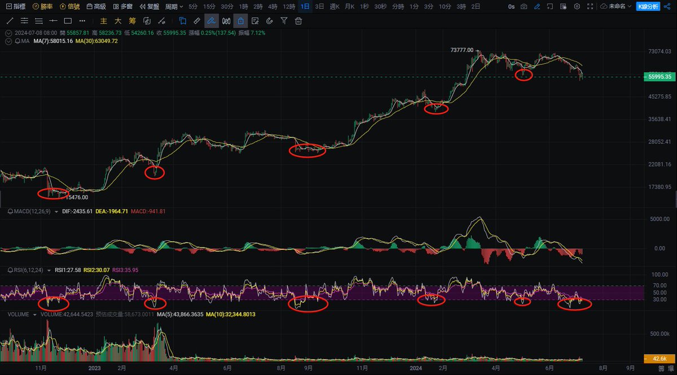Screen dimensions: 677x375
Task: Toggle the blue overlapping-frames icon
Action: point(183,21)
